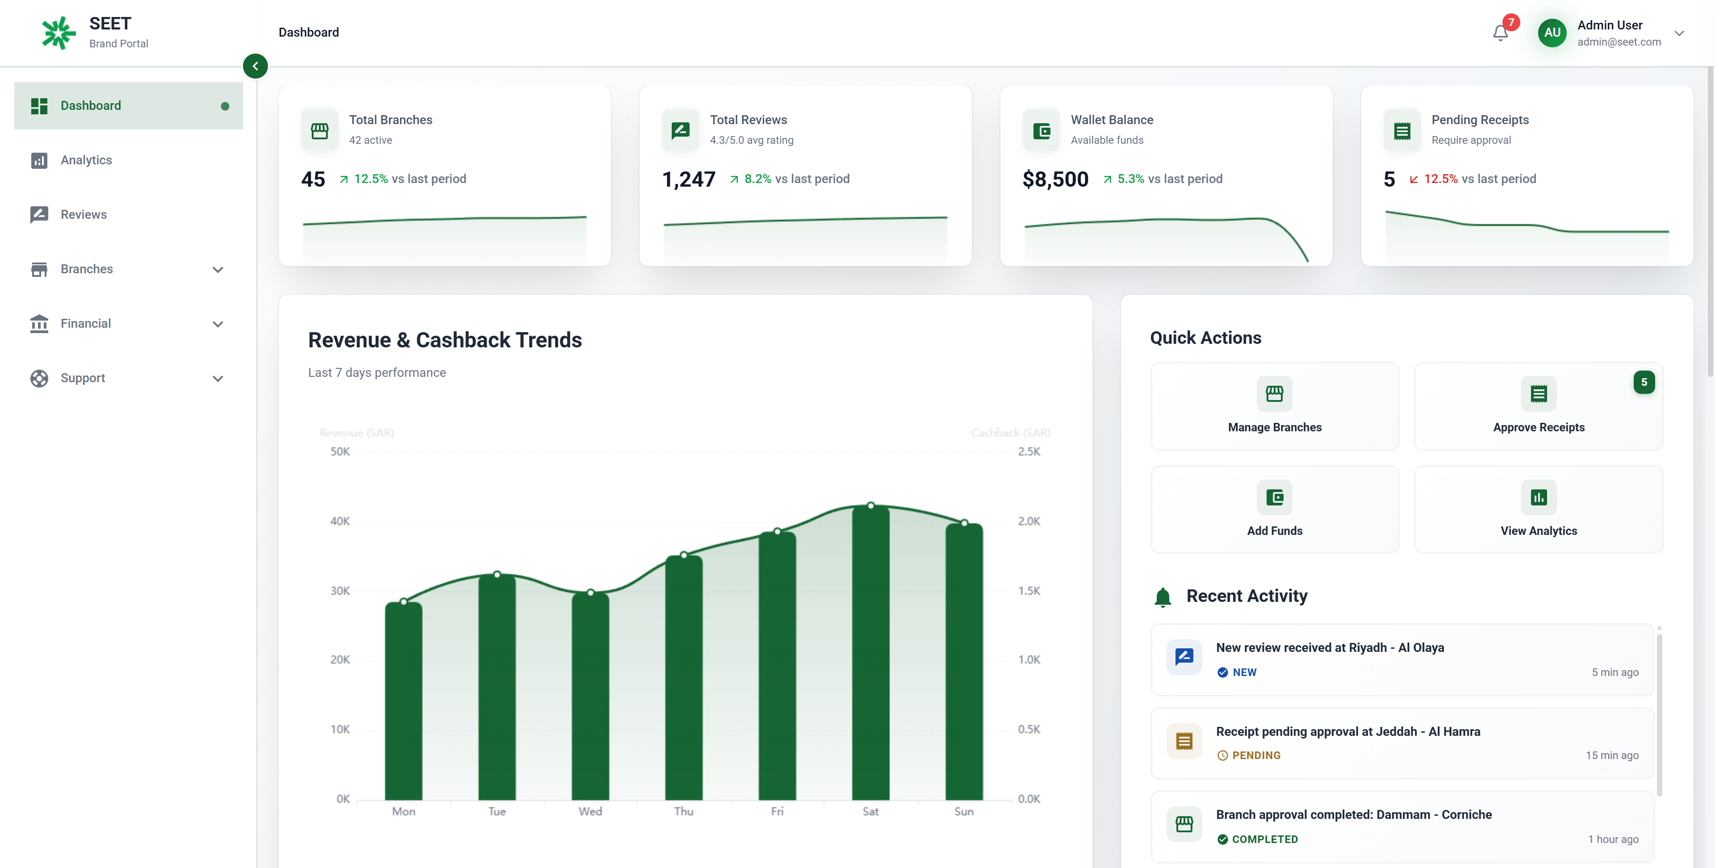This screenshot has width=1715, height=868.
Task: Open Analytics from the sidebar icon
Action: click(x=39, y=160)
